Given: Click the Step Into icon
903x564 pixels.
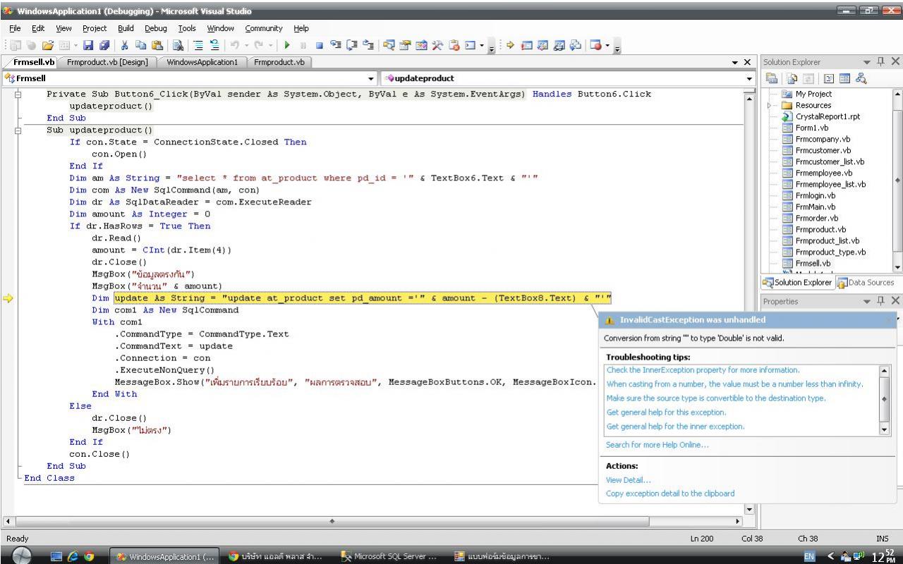Looking at the screenshot, I should coord(335,45).
